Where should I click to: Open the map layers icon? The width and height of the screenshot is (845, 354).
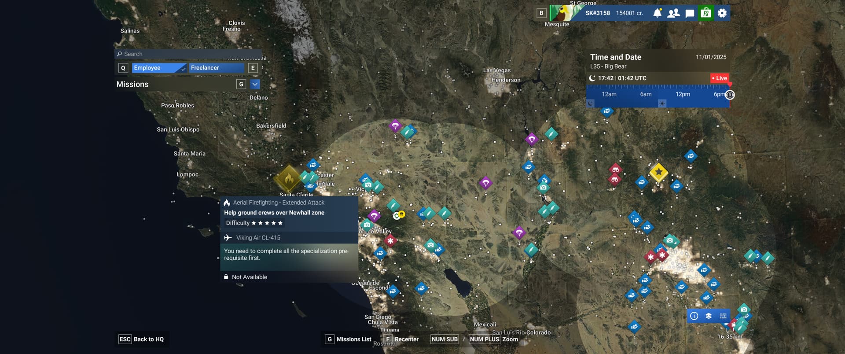coord(709,316)
